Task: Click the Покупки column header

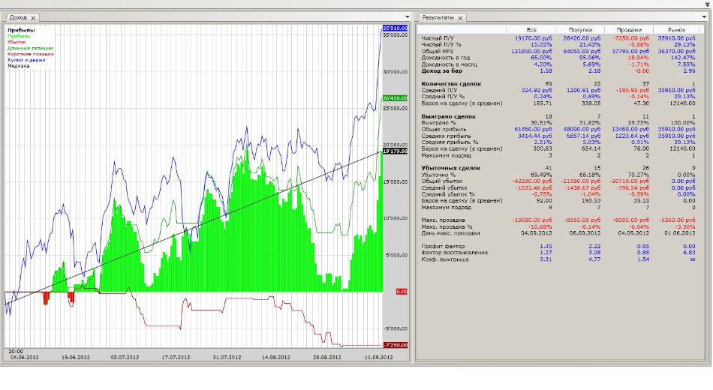Action: point(580,29)
